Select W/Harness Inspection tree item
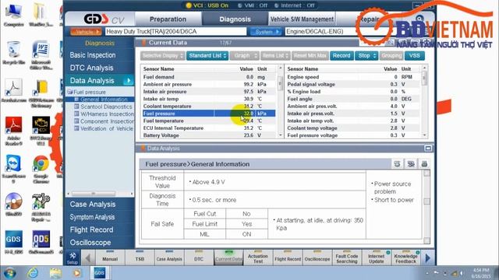 point(107,114)
